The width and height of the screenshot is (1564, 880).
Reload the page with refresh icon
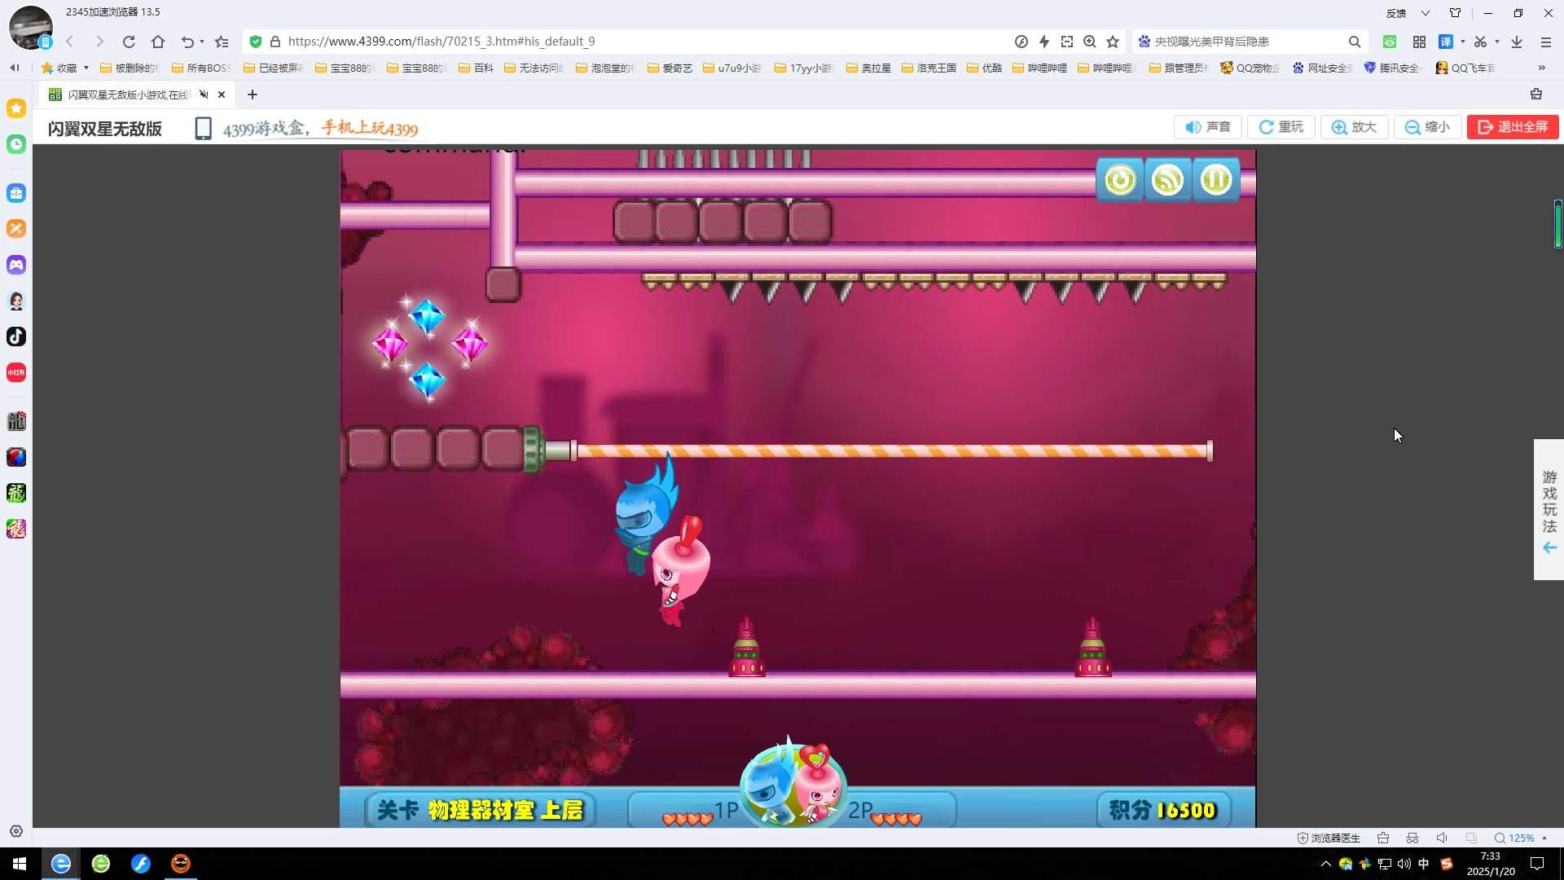click(129, 42)
